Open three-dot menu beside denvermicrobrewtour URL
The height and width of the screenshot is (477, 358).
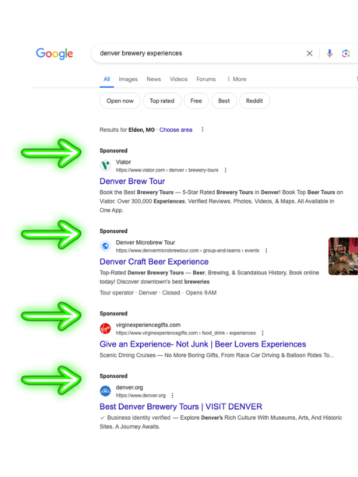(266, 250)
